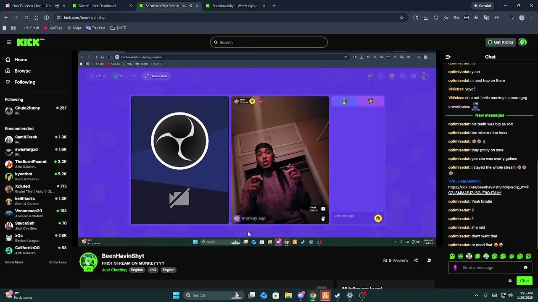Open the Gemini button in Chrome

[x=483, y=6]
